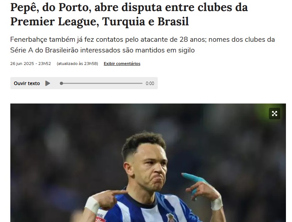Open the Exibir comentários link
This screenshot has height=222, width=292.
coord(122,64)
